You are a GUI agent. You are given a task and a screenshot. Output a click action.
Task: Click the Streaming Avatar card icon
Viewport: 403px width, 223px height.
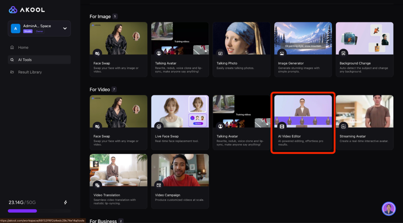(x=343, y=126)
